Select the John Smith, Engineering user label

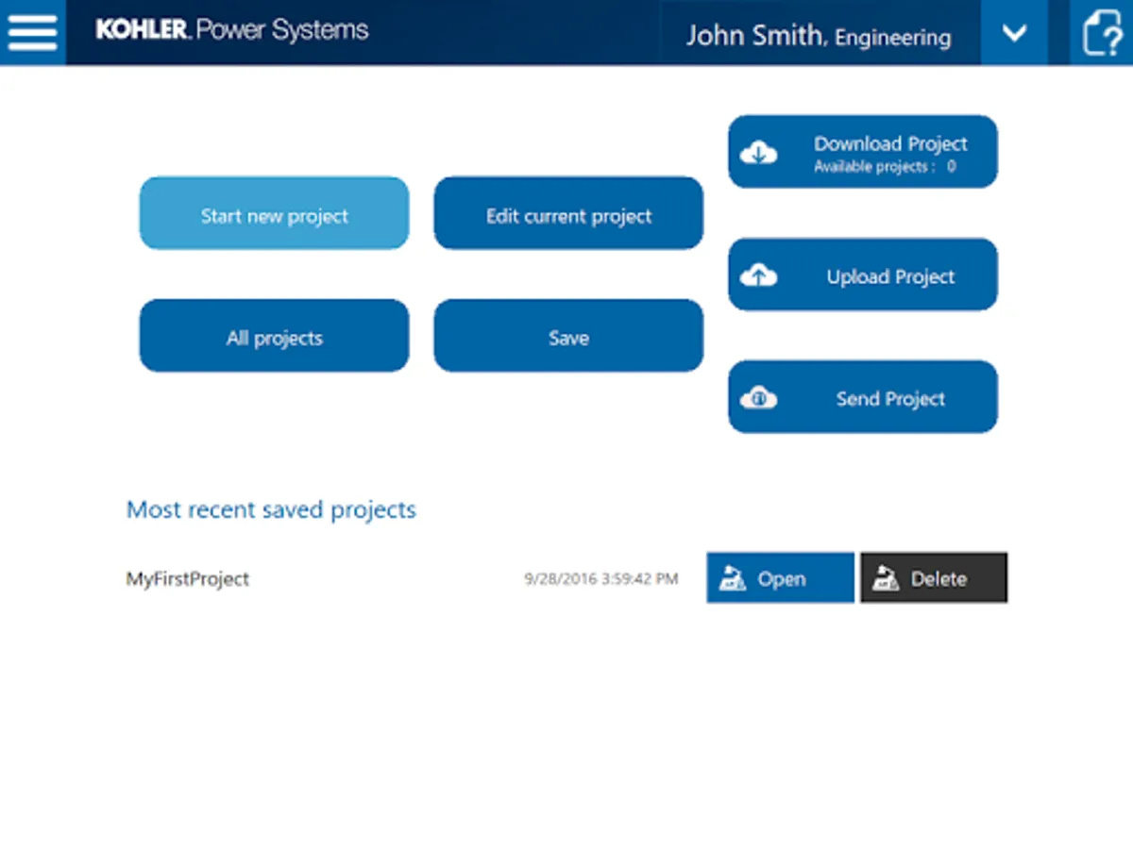pyautogui.click(x=818, y=36)
